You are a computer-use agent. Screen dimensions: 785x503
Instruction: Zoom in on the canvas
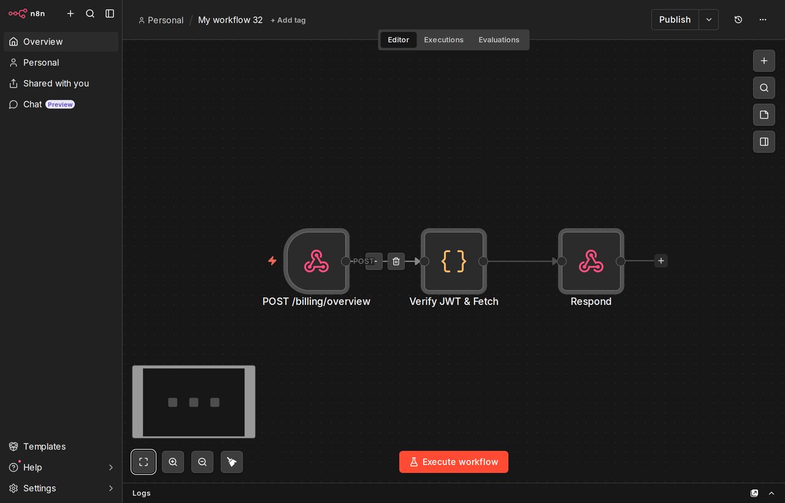(173, 462)
